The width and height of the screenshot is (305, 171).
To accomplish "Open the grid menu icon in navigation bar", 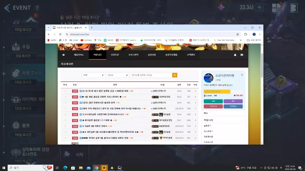I will click(x=241, y=55).
